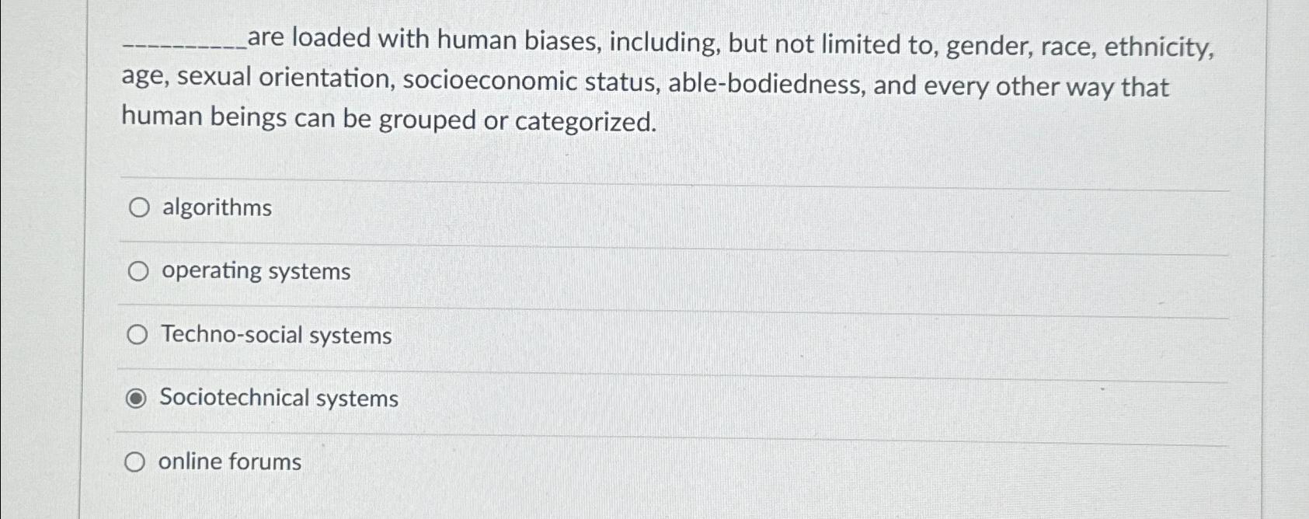Viewport: 1309px width, 519px height.
Task: Select the operating systems radio button
Action: point(138,270)
